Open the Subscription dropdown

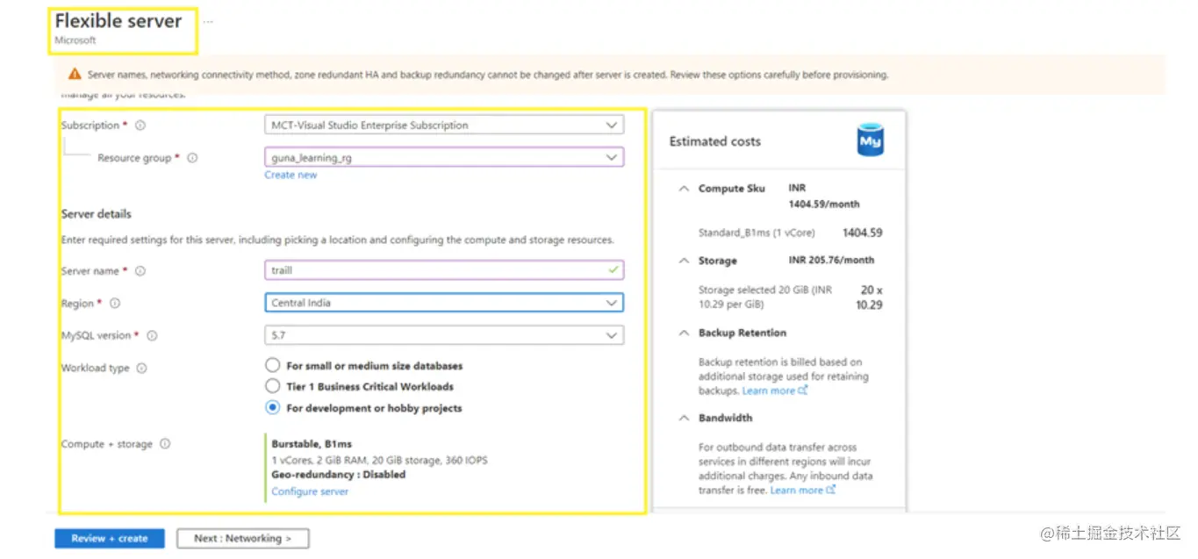(x=444, y=125)
